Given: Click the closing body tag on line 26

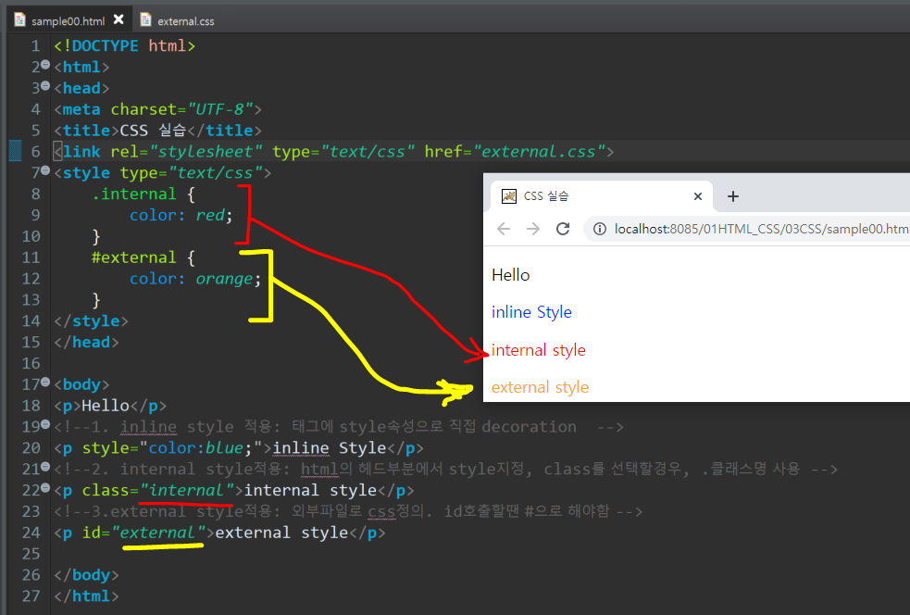Looking at the screenshot, I should (86, 575).
